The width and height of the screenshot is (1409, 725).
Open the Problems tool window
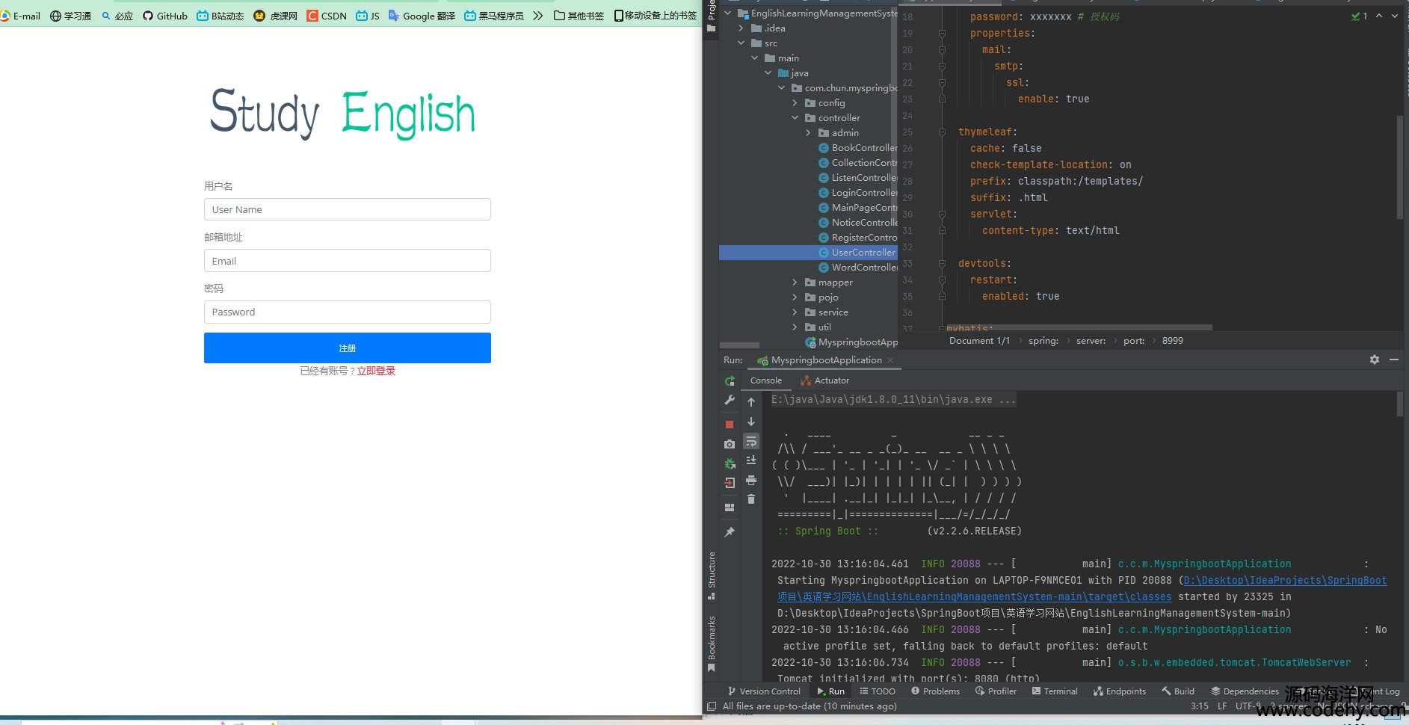click(x=935, y=691)
